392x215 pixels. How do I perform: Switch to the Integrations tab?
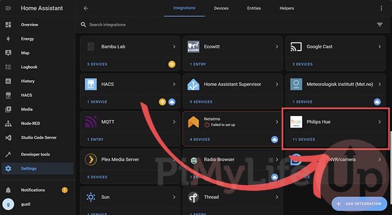pyautogui.click(x=184, y=8)
